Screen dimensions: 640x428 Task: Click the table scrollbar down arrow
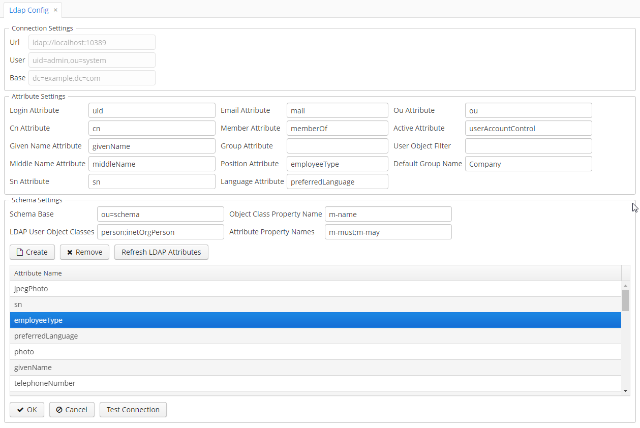pyautogui.click(x=626, y=390)
